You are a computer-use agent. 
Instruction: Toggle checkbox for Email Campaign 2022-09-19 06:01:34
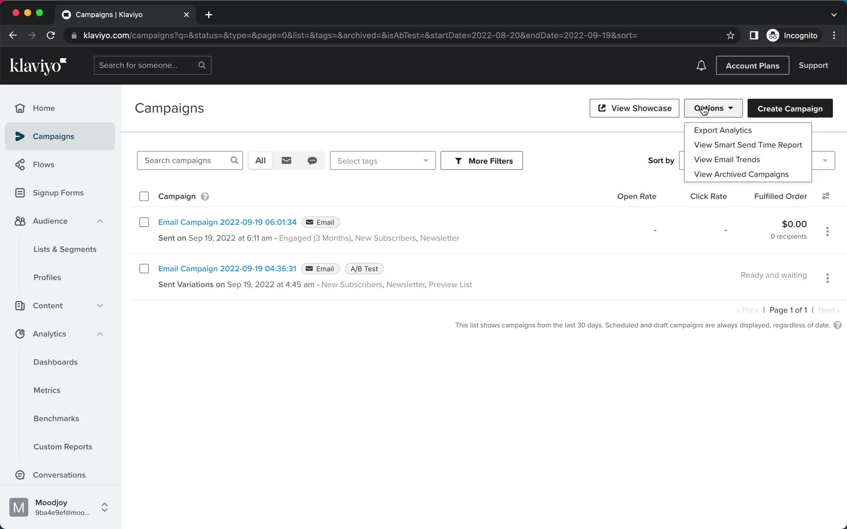(144, 222)
